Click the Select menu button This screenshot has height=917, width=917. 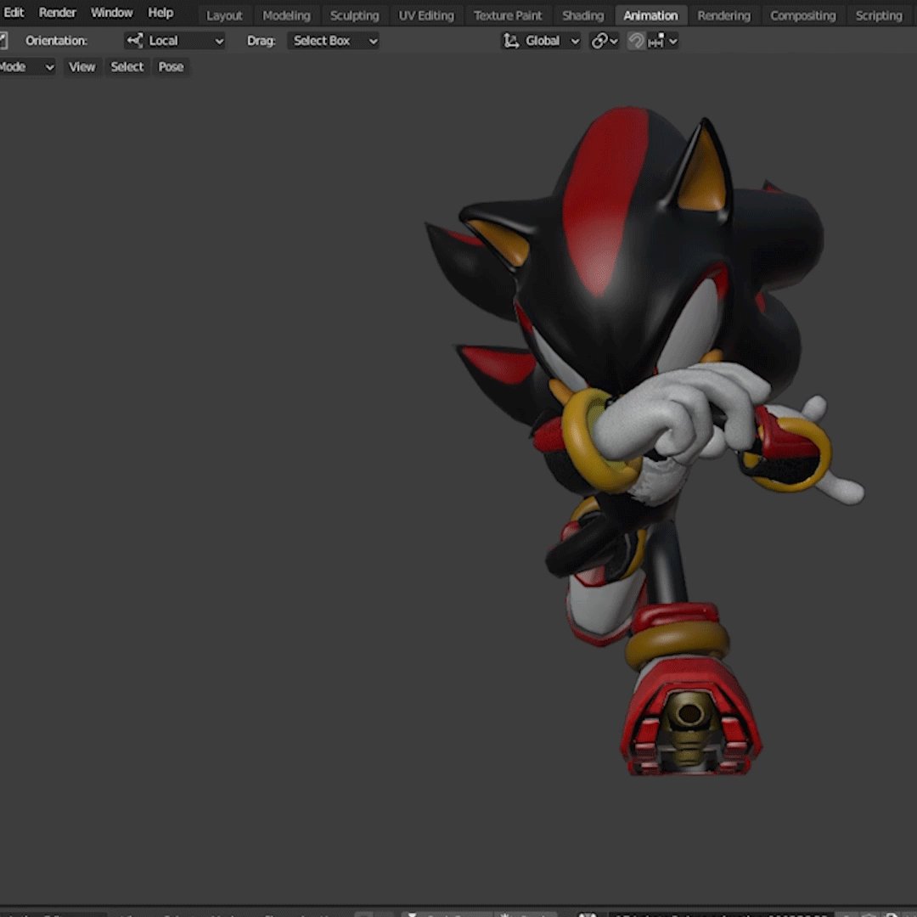click(127, 67)
